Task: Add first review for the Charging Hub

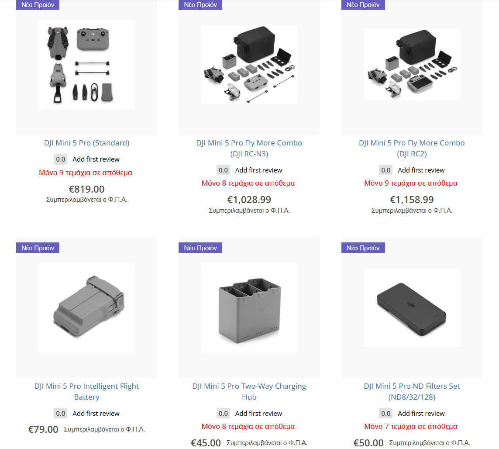Action: (x=259, y=413)
